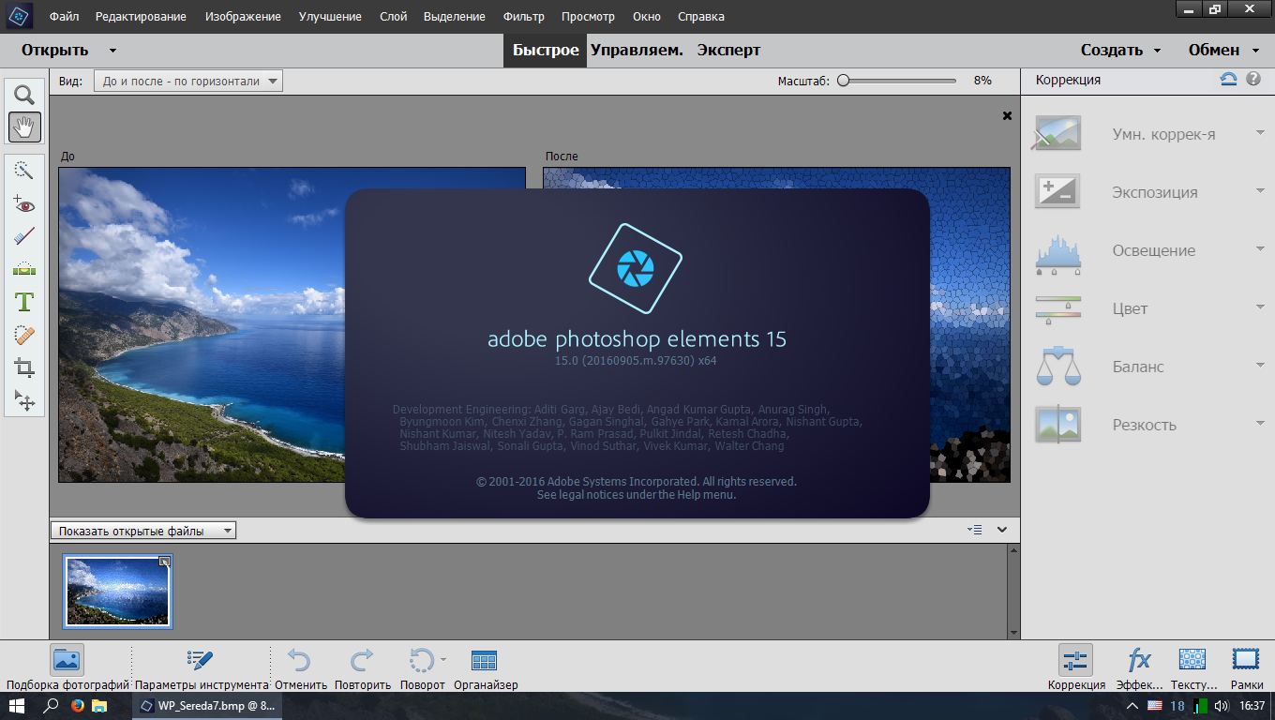
Task: Switch to the Управляем. mode tab
Action: tap(637, 51)
